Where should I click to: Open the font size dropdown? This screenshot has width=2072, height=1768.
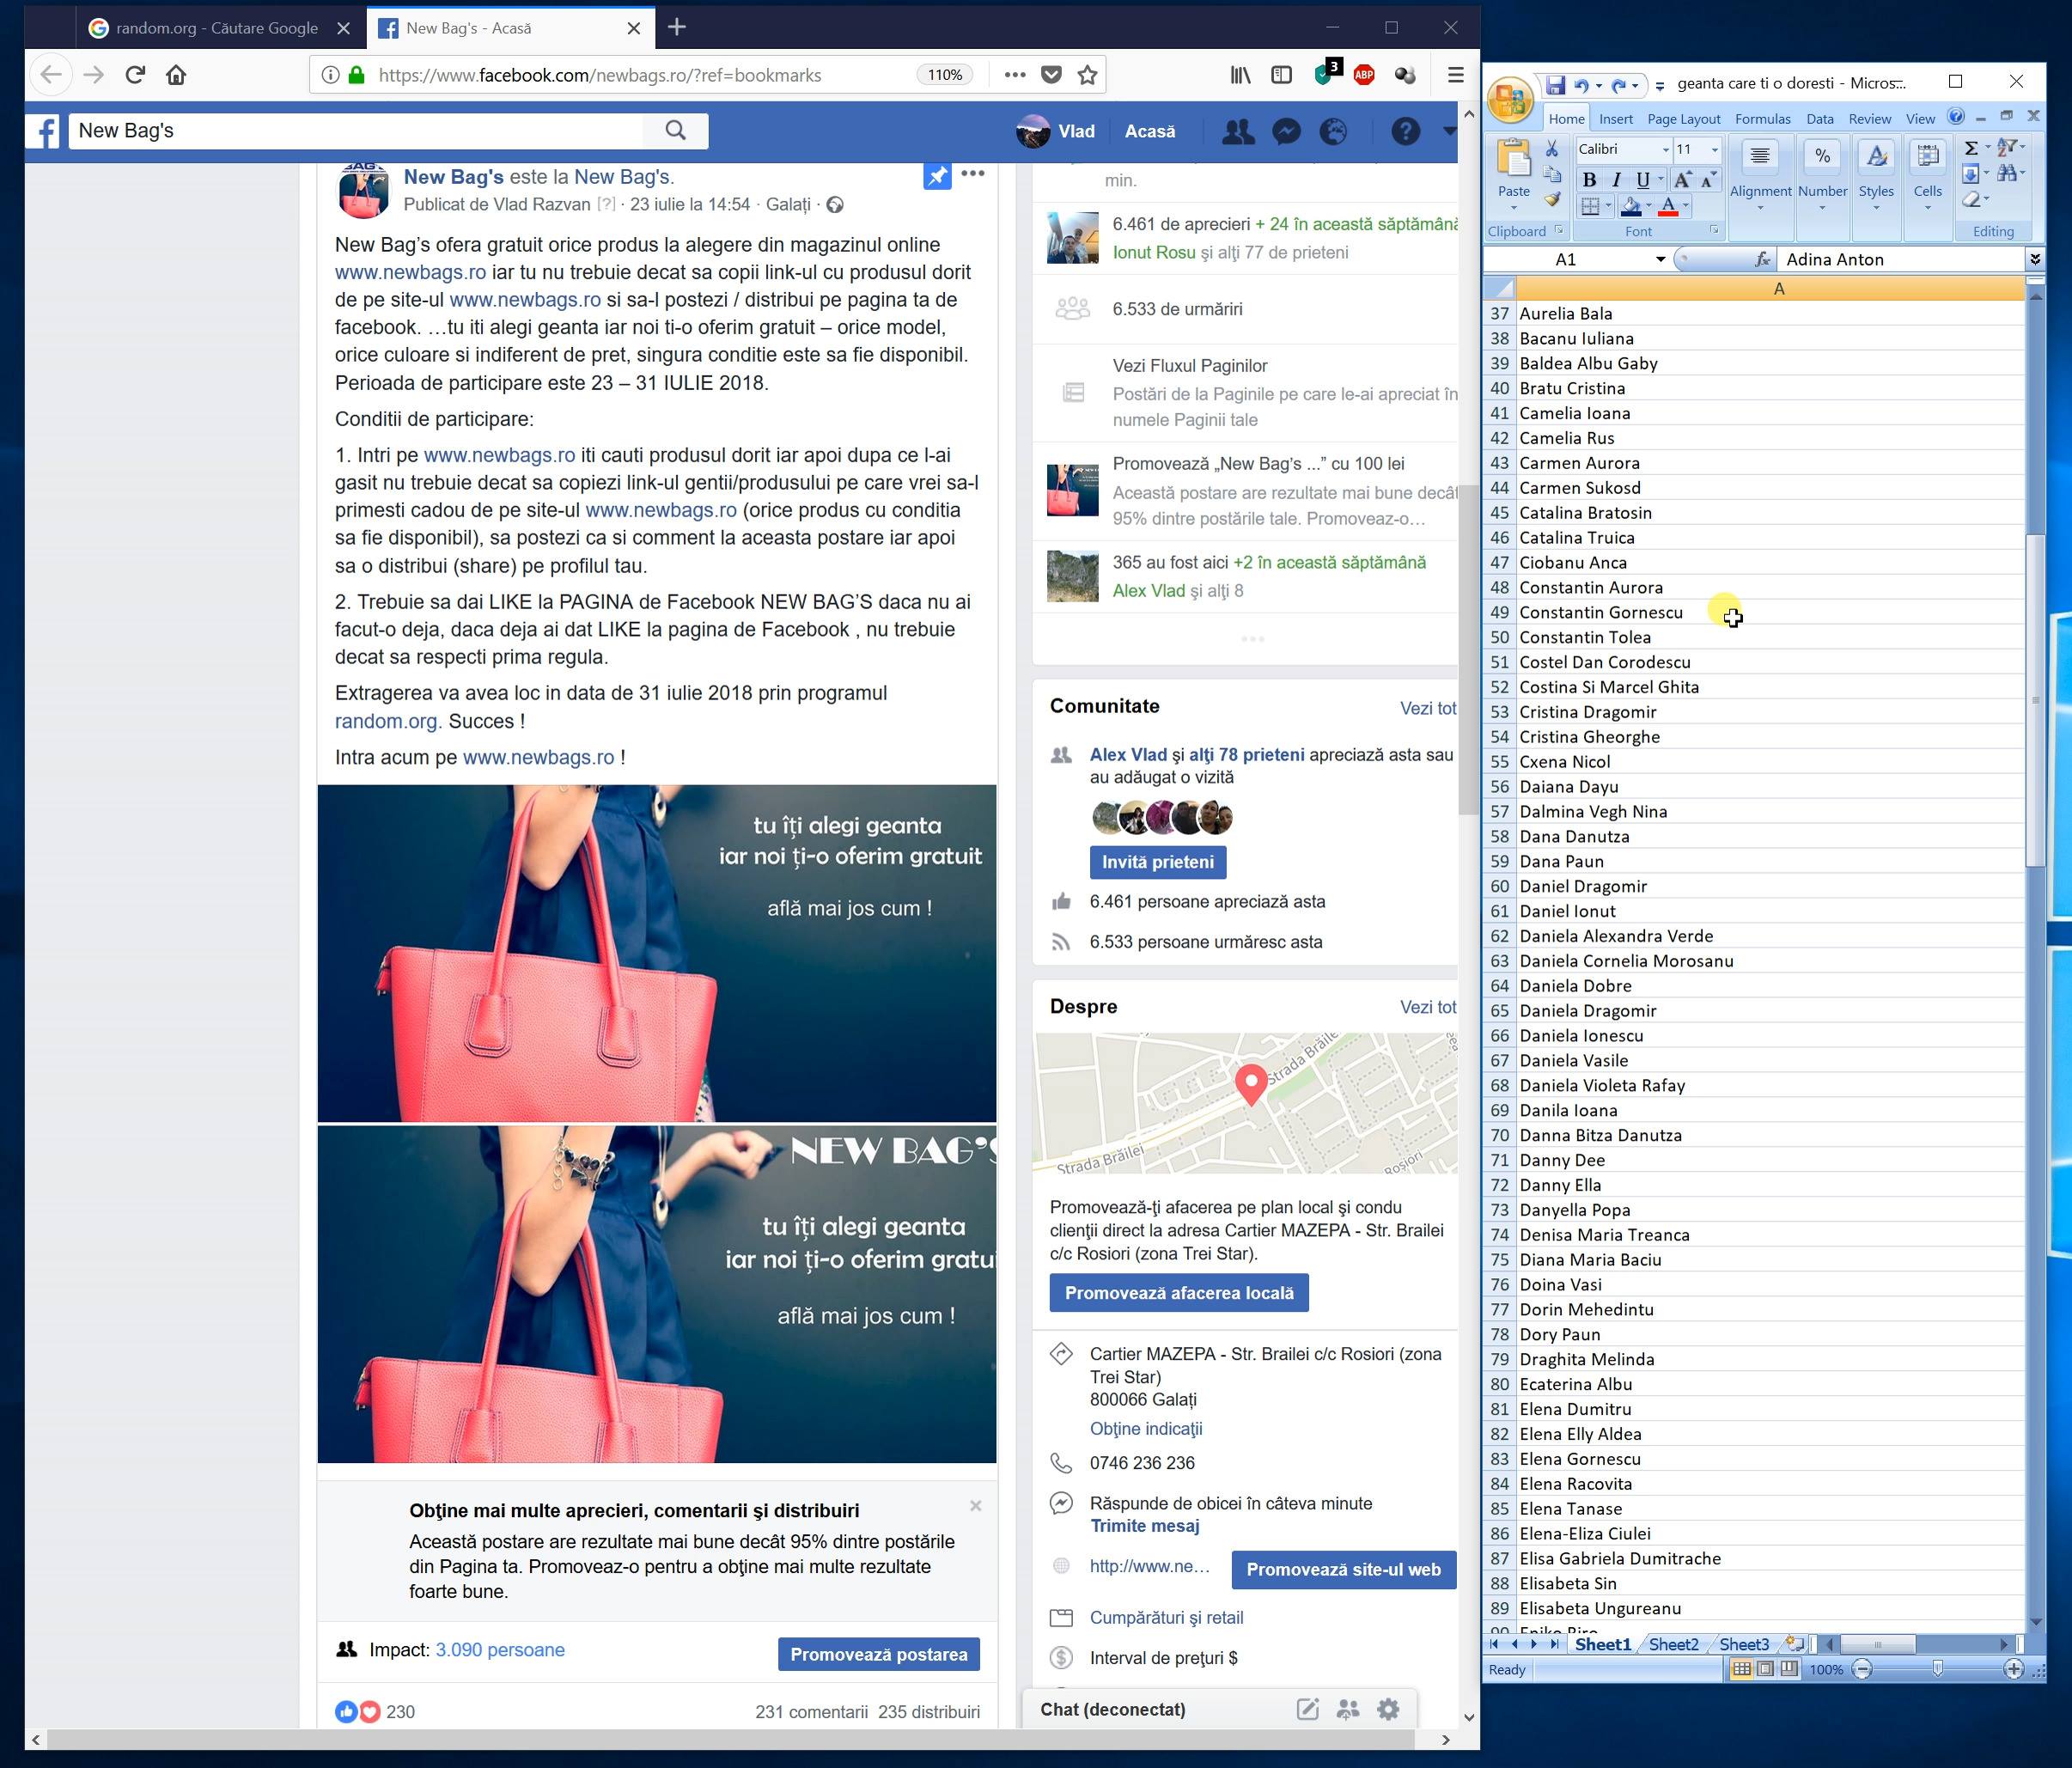(x=1714, y=150)
